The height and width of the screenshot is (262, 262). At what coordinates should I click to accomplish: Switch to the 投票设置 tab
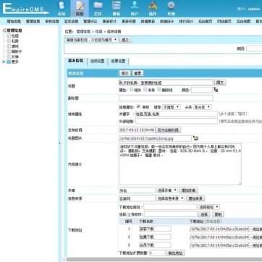tap(118, 62)
